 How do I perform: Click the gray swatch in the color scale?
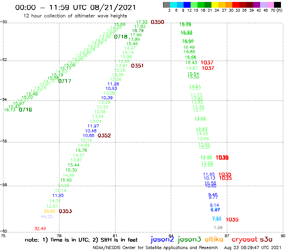click(167, 5)
